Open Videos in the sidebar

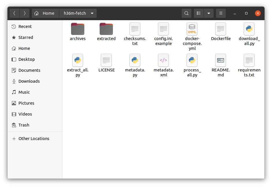point(35,114)
